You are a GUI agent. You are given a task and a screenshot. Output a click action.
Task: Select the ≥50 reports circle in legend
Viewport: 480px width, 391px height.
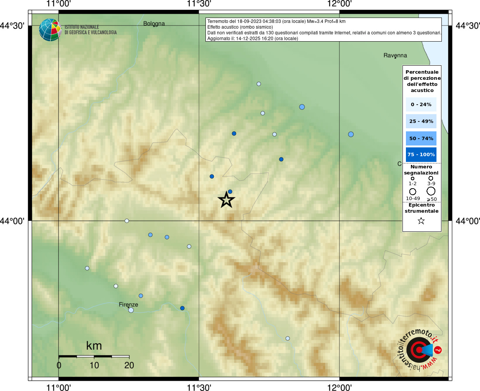(431, 191)
